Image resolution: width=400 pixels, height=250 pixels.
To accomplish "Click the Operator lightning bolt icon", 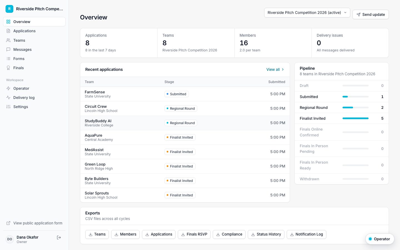I will [x=8, y=88].
